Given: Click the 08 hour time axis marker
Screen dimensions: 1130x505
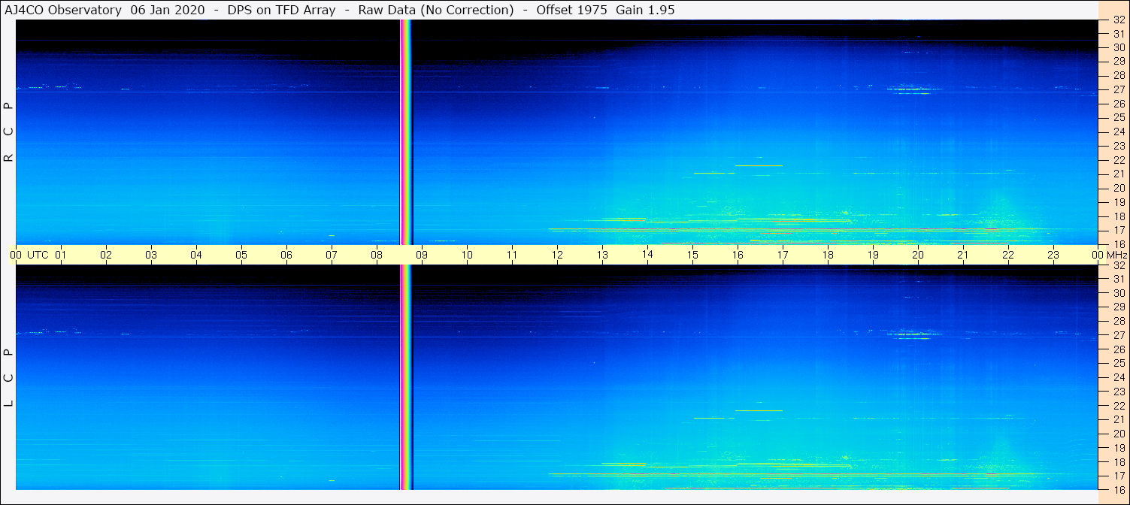Looking at the screenshot, I should pos(377,255).
